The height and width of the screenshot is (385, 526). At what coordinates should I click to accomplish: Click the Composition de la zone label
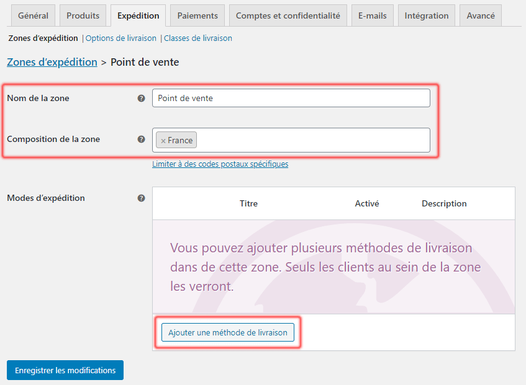click(x=53, y=139)
